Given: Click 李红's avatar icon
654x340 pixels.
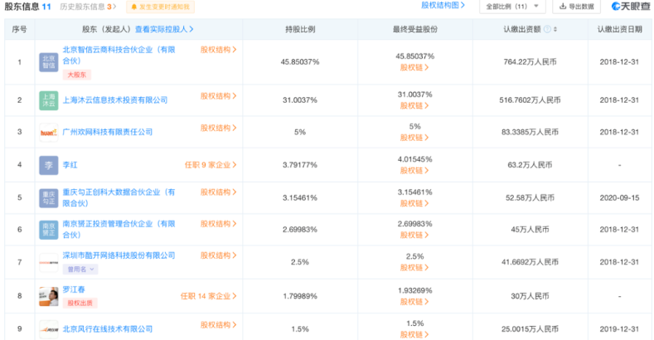Looking at the screenshot, I should coord(49,165).
